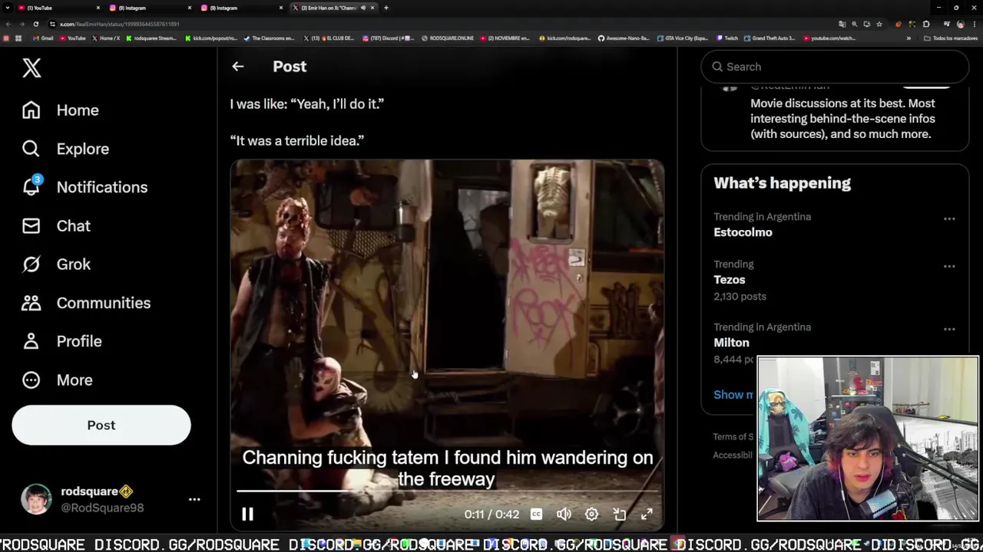Screen dimensions: 983x552
Task: Open Explore in the sidebar
Action: (65, 149)
